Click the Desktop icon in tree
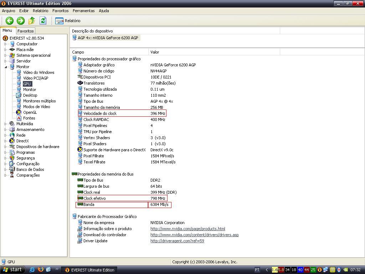365x274 pixels. click(19, 95)
